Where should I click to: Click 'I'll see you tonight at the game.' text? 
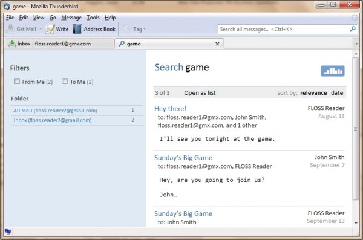coord(217,139)
